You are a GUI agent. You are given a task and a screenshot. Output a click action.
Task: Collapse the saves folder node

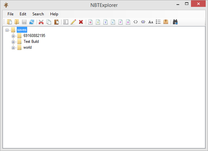(x=7, y=30)
